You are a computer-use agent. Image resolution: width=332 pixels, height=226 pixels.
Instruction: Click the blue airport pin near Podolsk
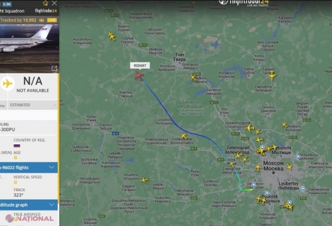(267, 193)
